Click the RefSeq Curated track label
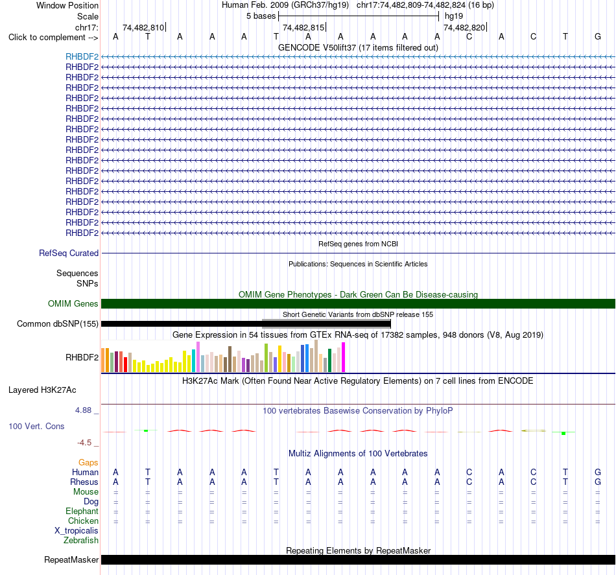 point(69,253)
